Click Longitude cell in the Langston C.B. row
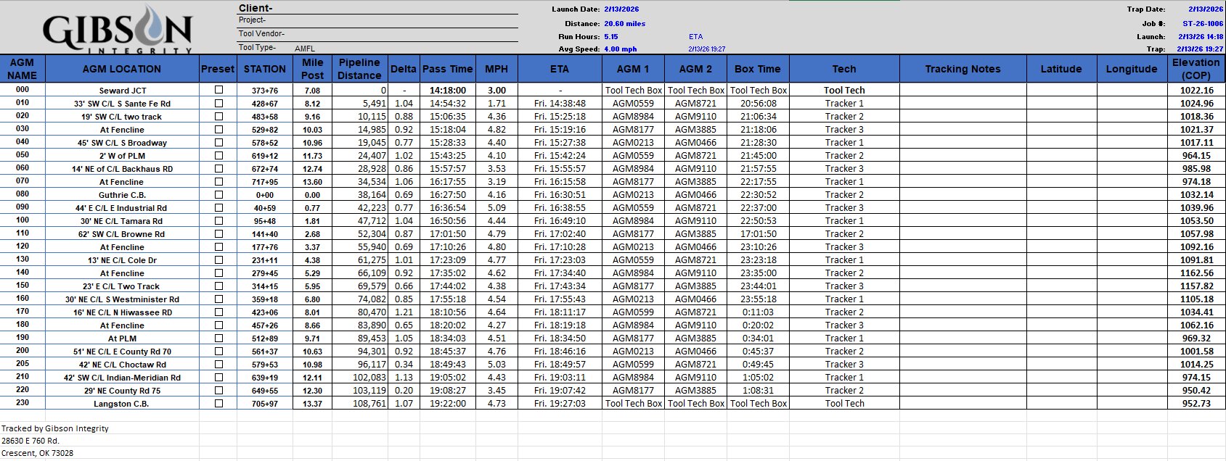 coord(1132,404)
